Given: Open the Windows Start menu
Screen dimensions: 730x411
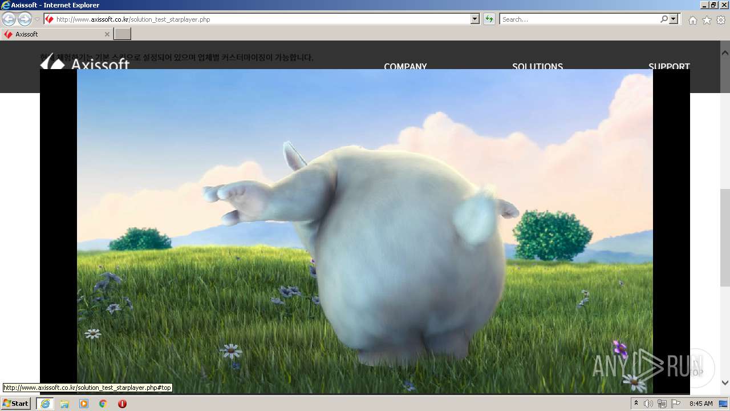Looking at the screenshot, I should click(x=16, y=403).
